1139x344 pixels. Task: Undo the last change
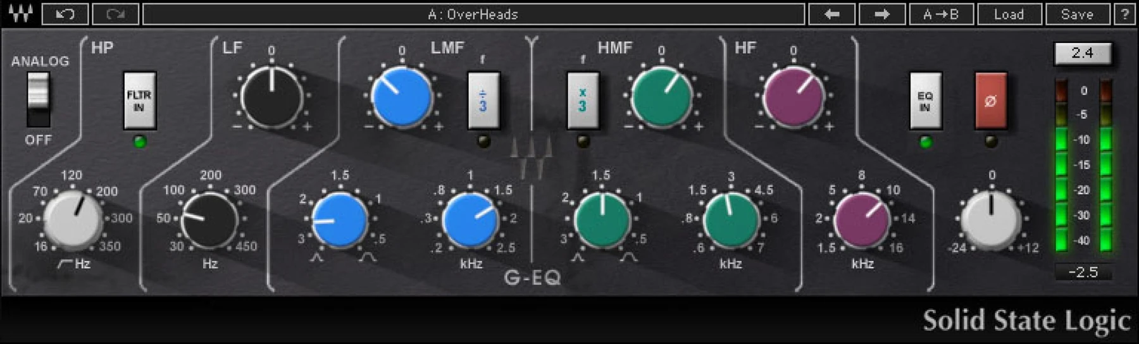point(65,14)
